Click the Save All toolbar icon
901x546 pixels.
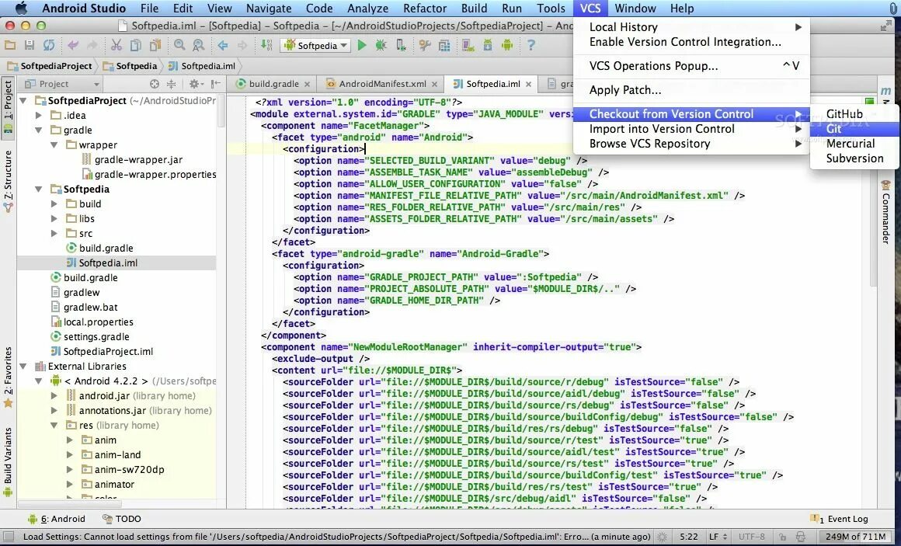coord(30,45)
